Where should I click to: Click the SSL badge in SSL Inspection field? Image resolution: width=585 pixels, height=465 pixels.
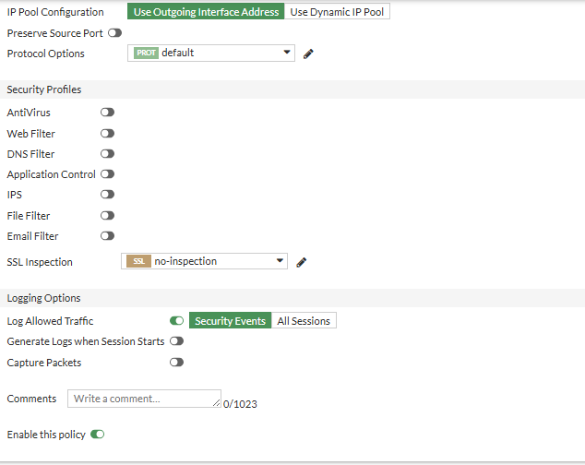(x=139, y=261)
